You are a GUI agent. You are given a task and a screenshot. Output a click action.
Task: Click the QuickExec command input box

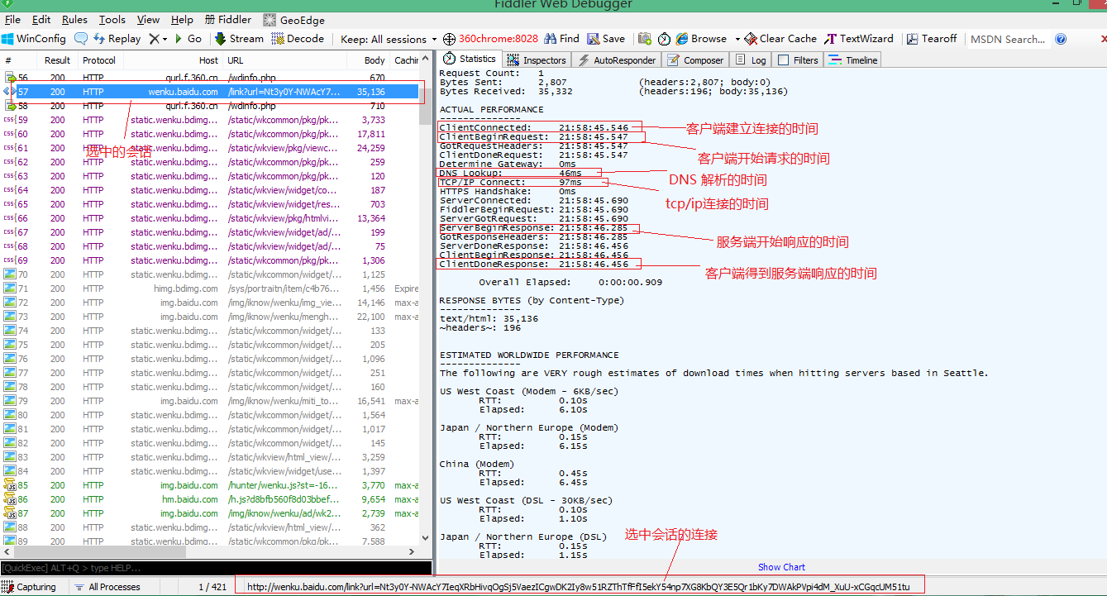tap(215, 568)
